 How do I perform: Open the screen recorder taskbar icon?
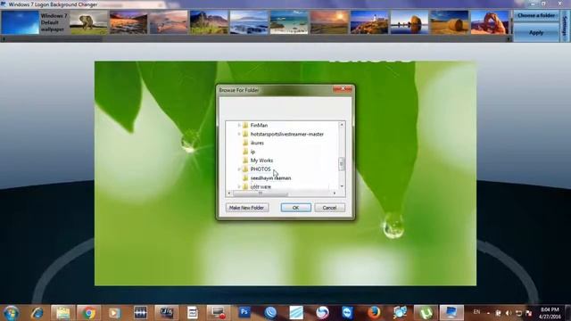coord(218,313)
